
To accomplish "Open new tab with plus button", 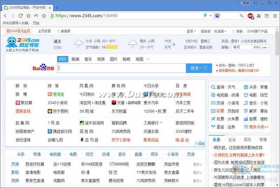I will [x=57, y=8].
